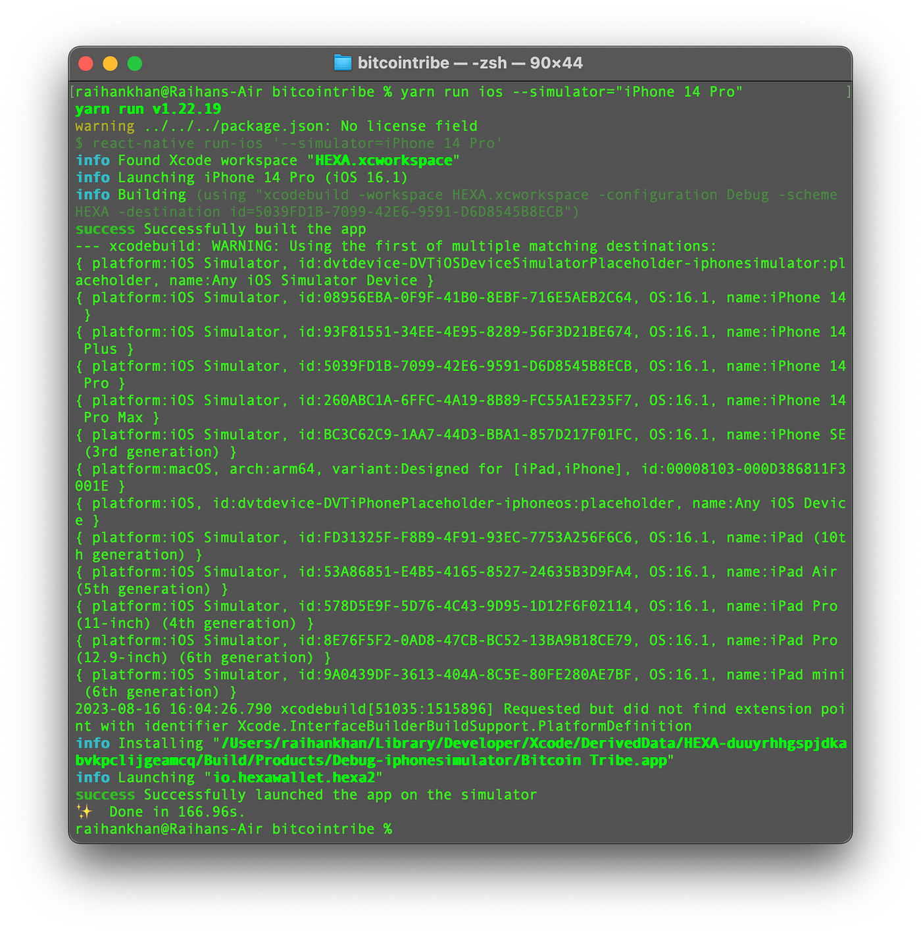Image resolution: width=921 pixels, height=934 pixels.
Task: Click "Successfully launched the app on the simulator"
Action: coord(340,795)
